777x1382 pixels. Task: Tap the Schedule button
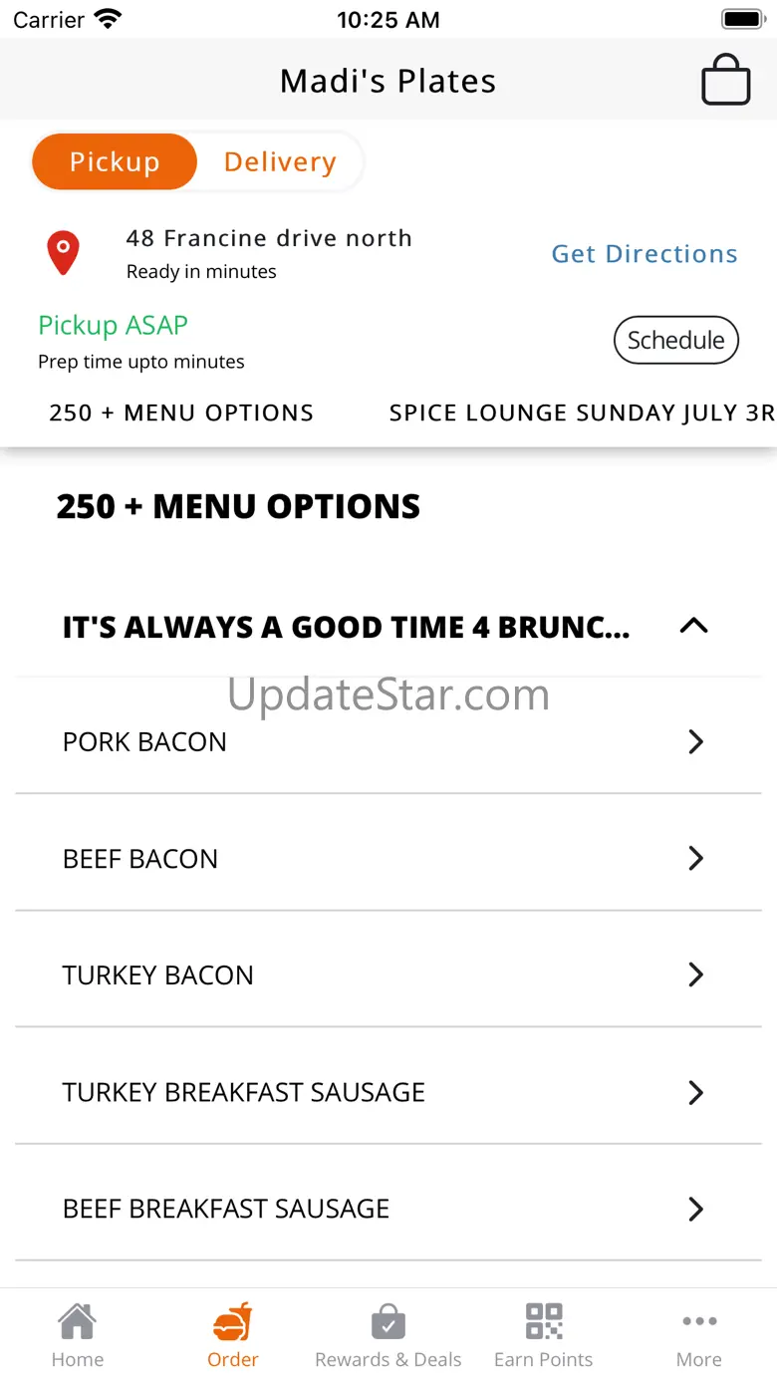point(676,340)
